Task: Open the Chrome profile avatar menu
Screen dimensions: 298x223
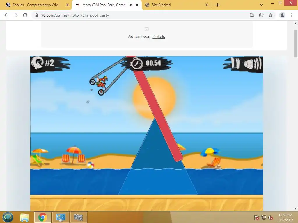Action: 282,15
